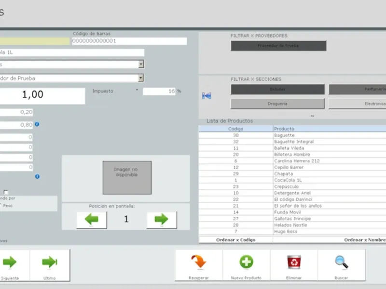
Task: Select Detergente Ariel in product list
Action: (x=292, y=193)
